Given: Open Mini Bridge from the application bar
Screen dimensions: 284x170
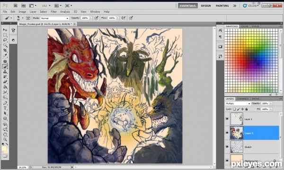Looking at the screenshot, I should click(x=23, y=6).
